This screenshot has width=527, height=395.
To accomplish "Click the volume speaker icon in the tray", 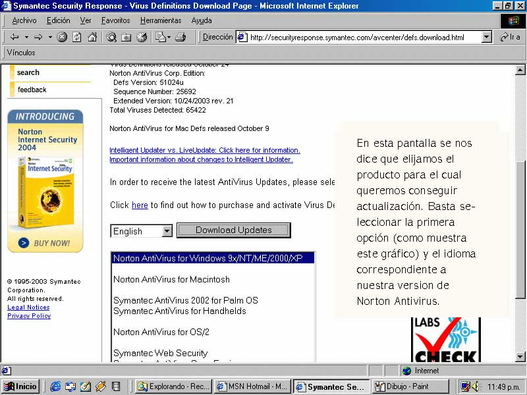I will [475, 386].
